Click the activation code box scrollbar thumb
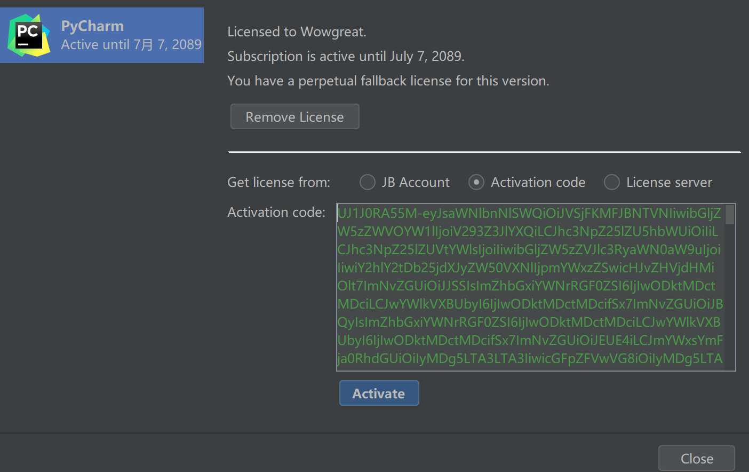The width and height of the screenshot is (749, 472). [x=730, y=215]
